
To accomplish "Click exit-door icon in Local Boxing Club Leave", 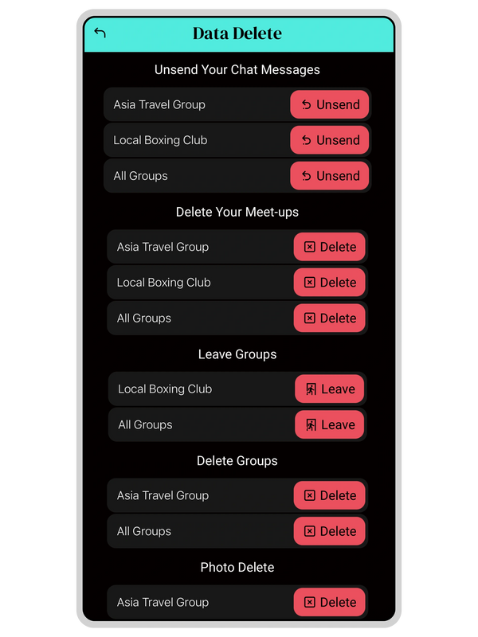I will tap(311, 389).
